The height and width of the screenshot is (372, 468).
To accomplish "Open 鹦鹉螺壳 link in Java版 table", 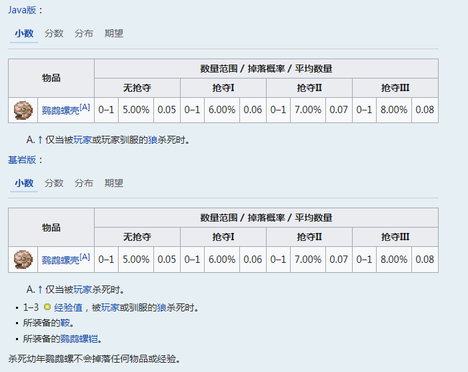I will (61, 110).
